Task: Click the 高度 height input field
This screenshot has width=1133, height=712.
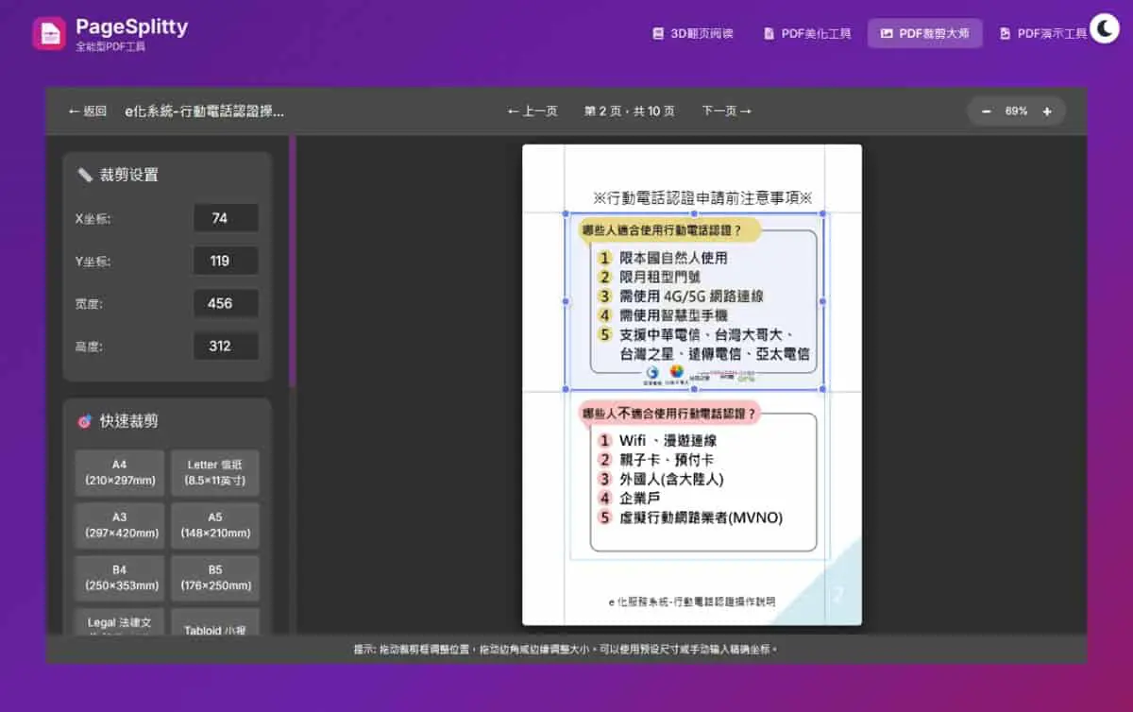Action: point(226,346)
